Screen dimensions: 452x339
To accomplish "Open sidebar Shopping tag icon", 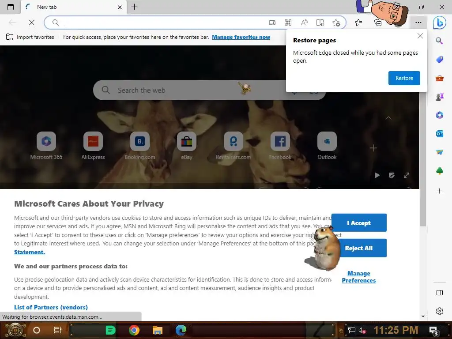I will [x=439, y=60].
